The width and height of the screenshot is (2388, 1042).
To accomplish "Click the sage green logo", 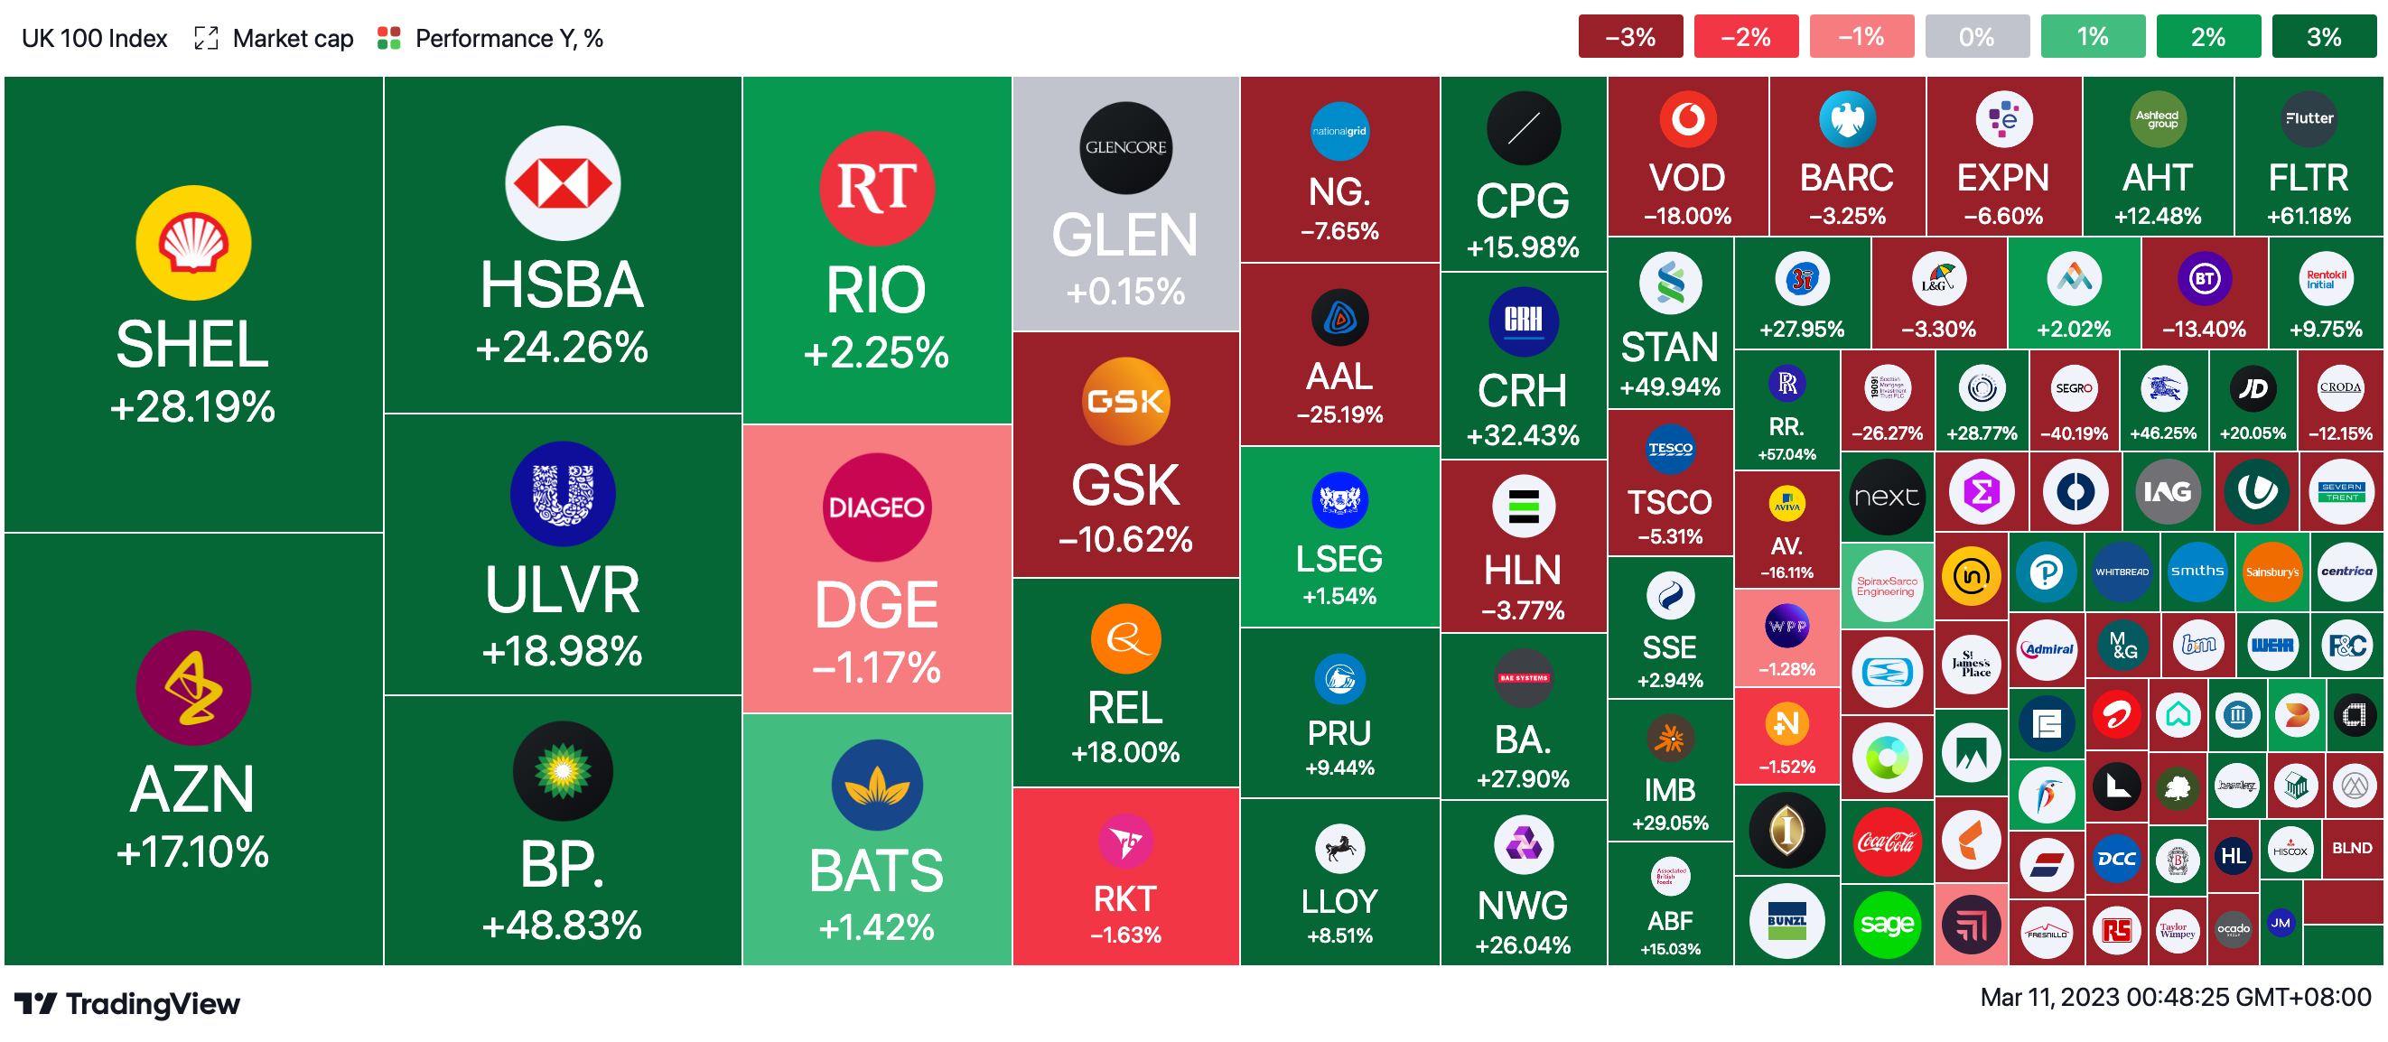I will coord(1886,925).
